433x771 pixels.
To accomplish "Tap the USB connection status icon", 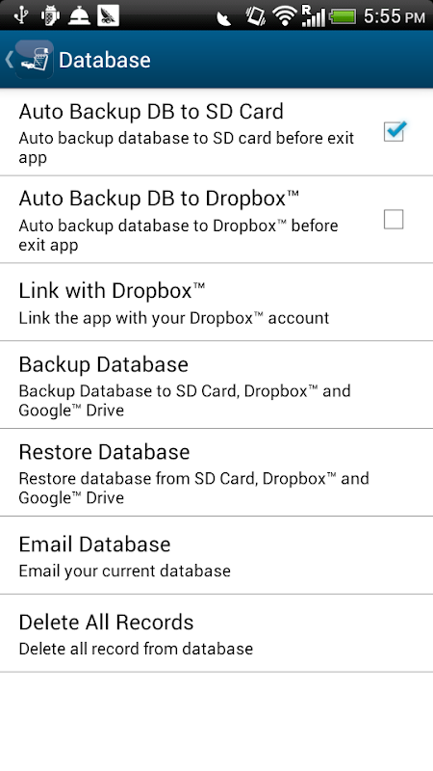I will coord(21,15).
